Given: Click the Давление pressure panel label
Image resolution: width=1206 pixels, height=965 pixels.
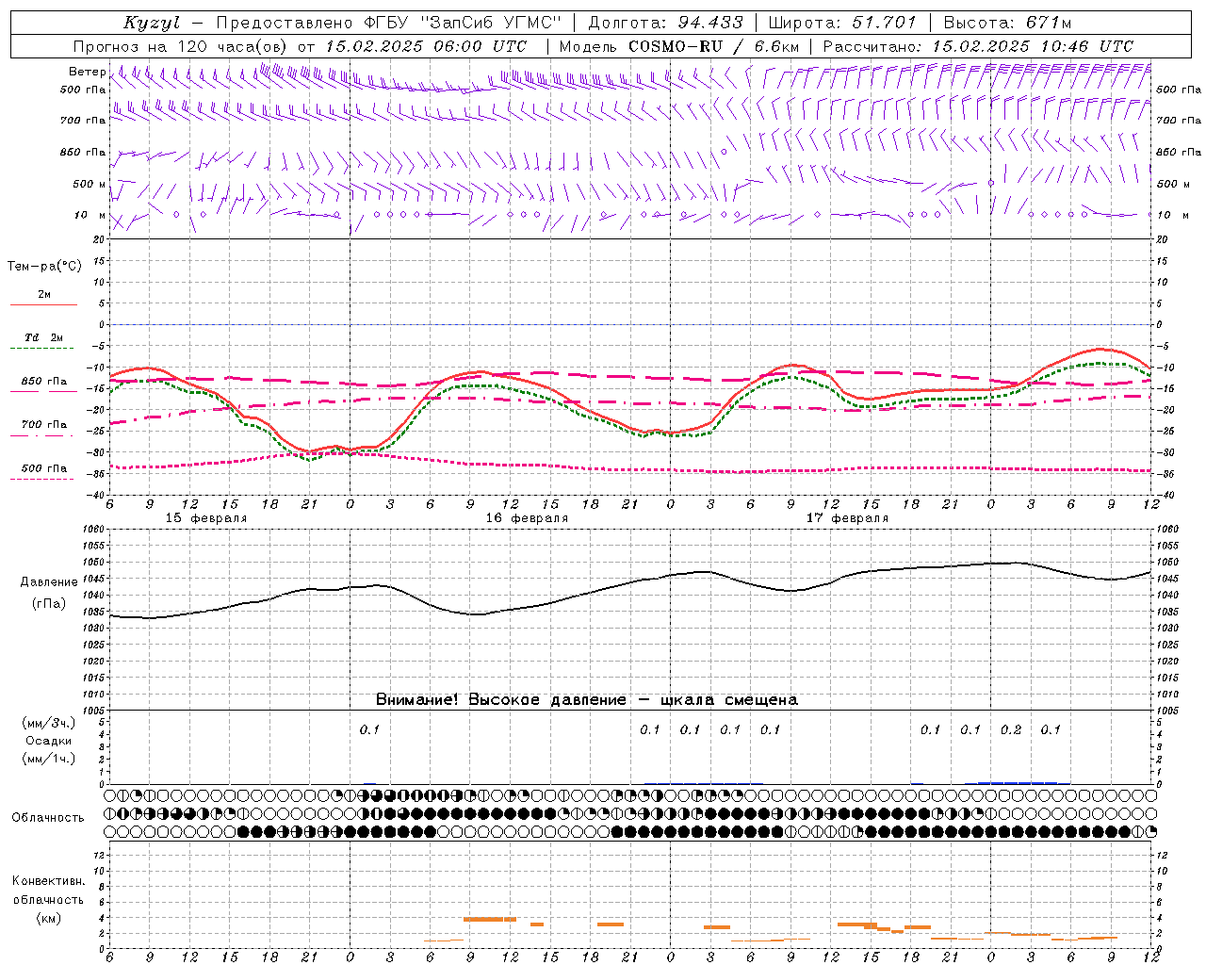Looking at the screenshot, I should 49,582.
